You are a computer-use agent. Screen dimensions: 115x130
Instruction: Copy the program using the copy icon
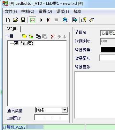coord(38,36)
